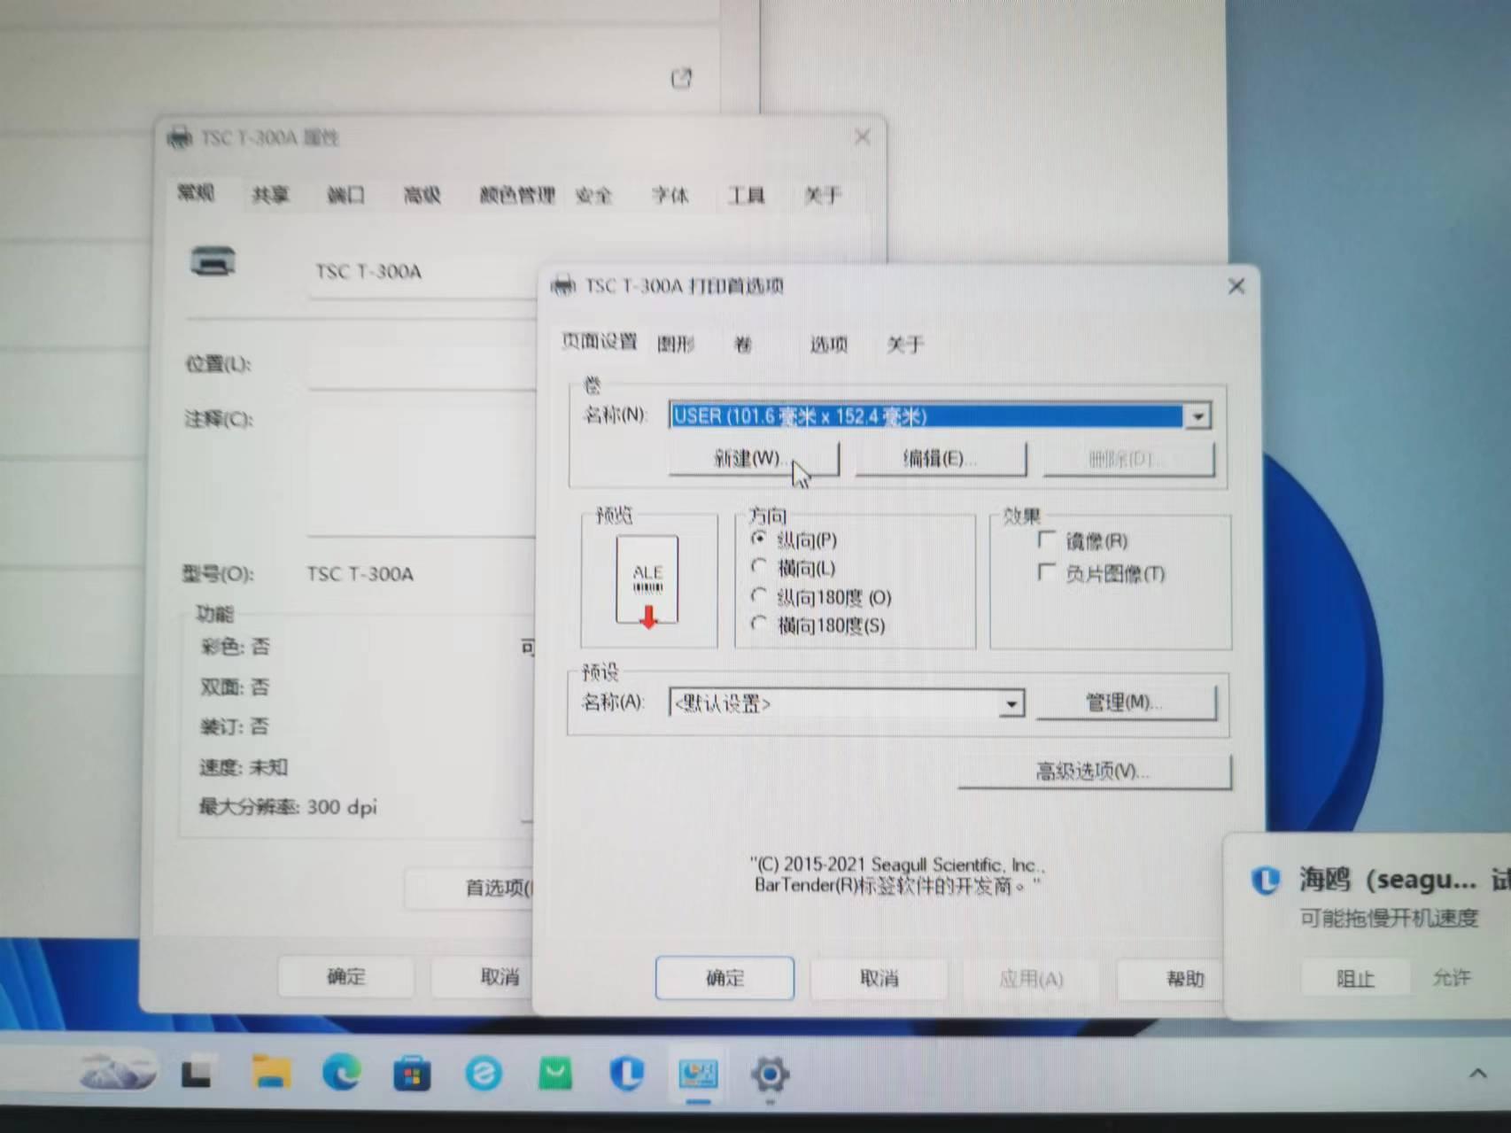This screenshot has width=1511, height=1133.
Task: Click the 编辑(E) button
Action: [x=941, y=459]
